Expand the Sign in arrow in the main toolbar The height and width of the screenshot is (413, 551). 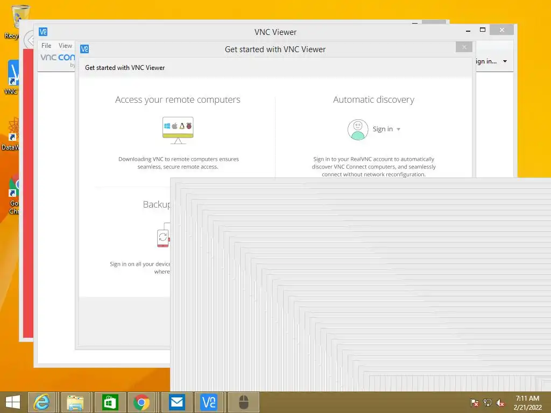(505, 61)
